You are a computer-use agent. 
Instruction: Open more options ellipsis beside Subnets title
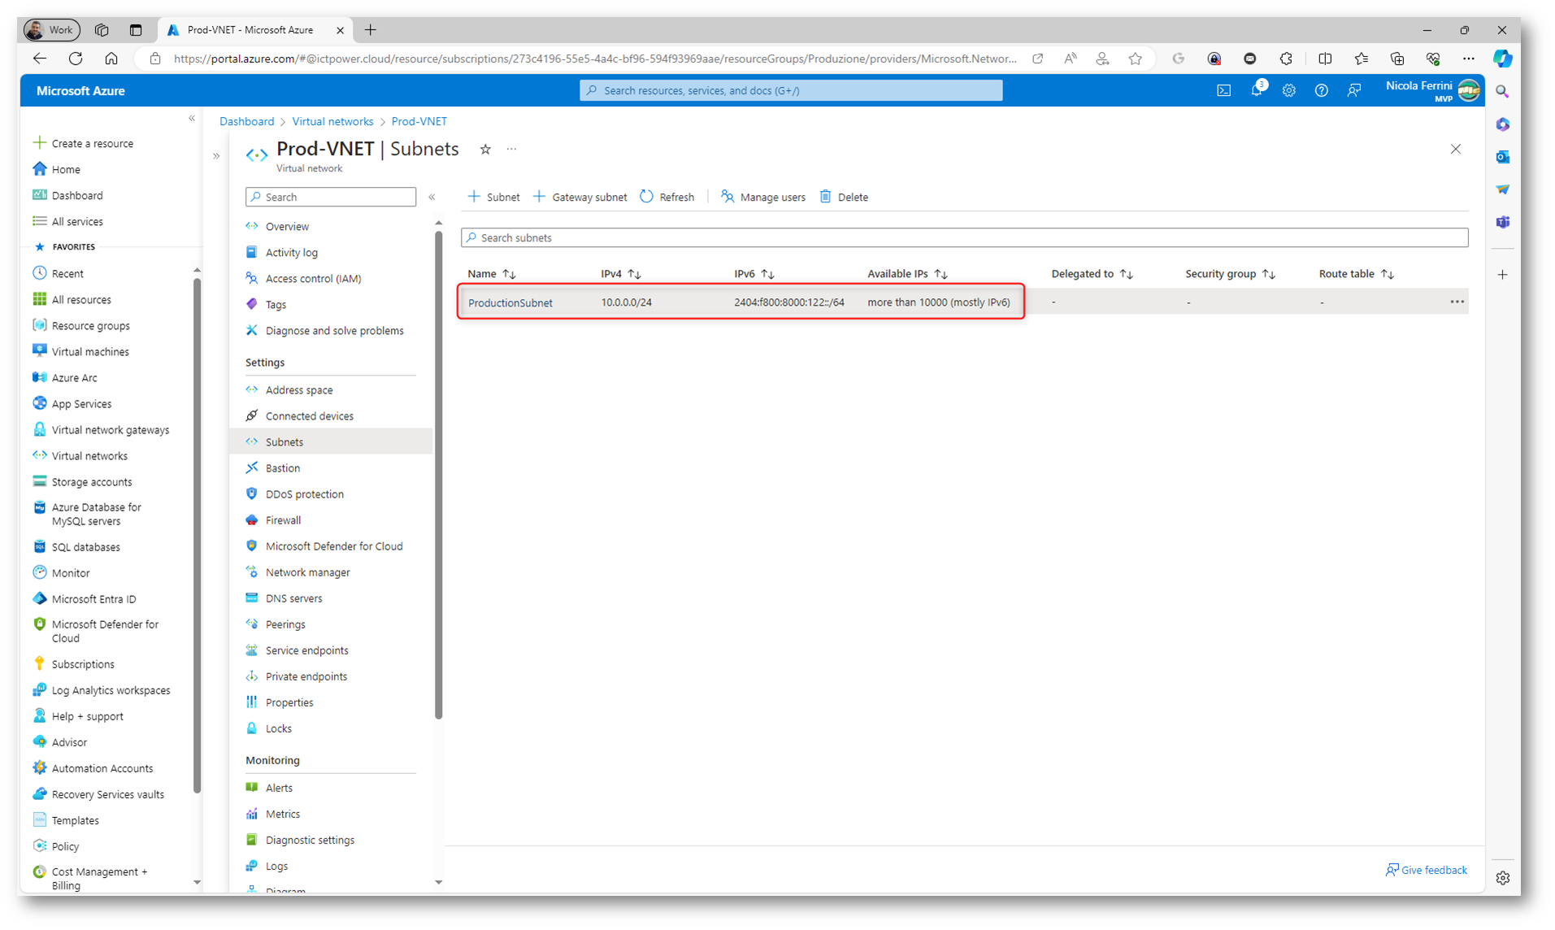click(x=511, y=149)
